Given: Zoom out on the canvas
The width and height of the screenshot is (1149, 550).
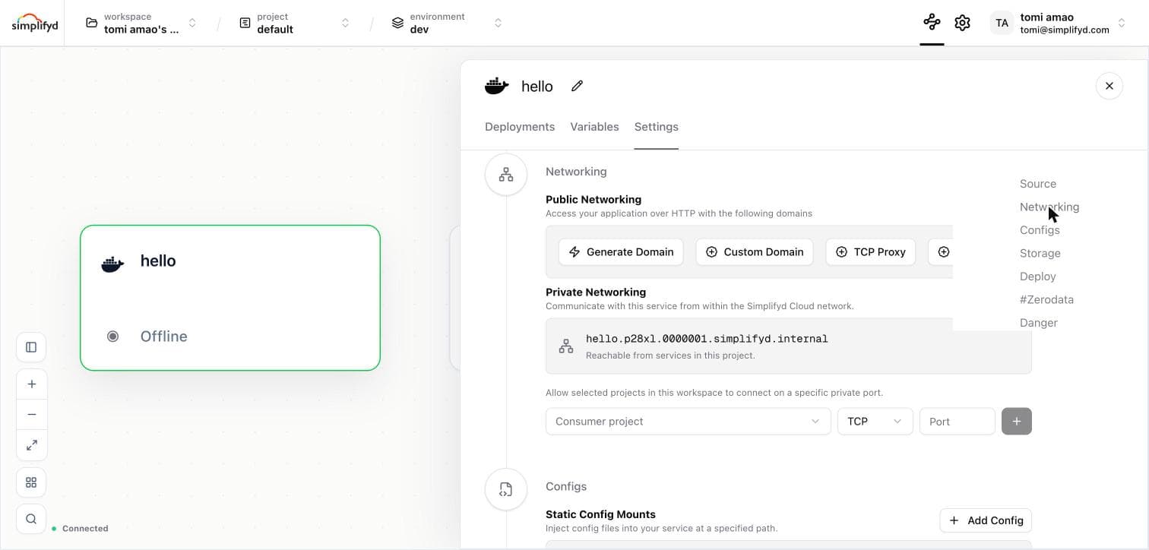Looking at the screenshot, I should 31,415.
